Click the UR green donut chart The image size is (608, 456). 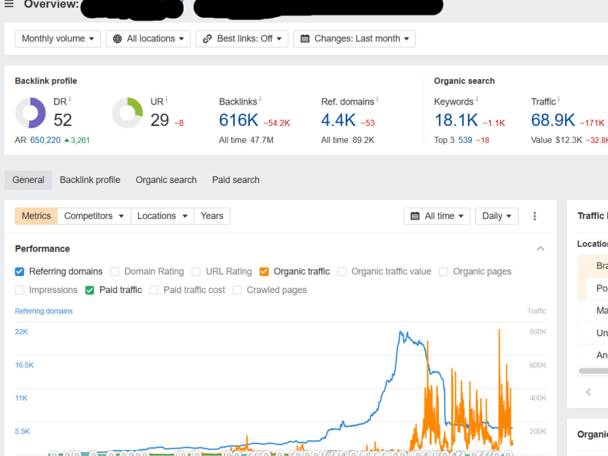click(x=128, y=113)
